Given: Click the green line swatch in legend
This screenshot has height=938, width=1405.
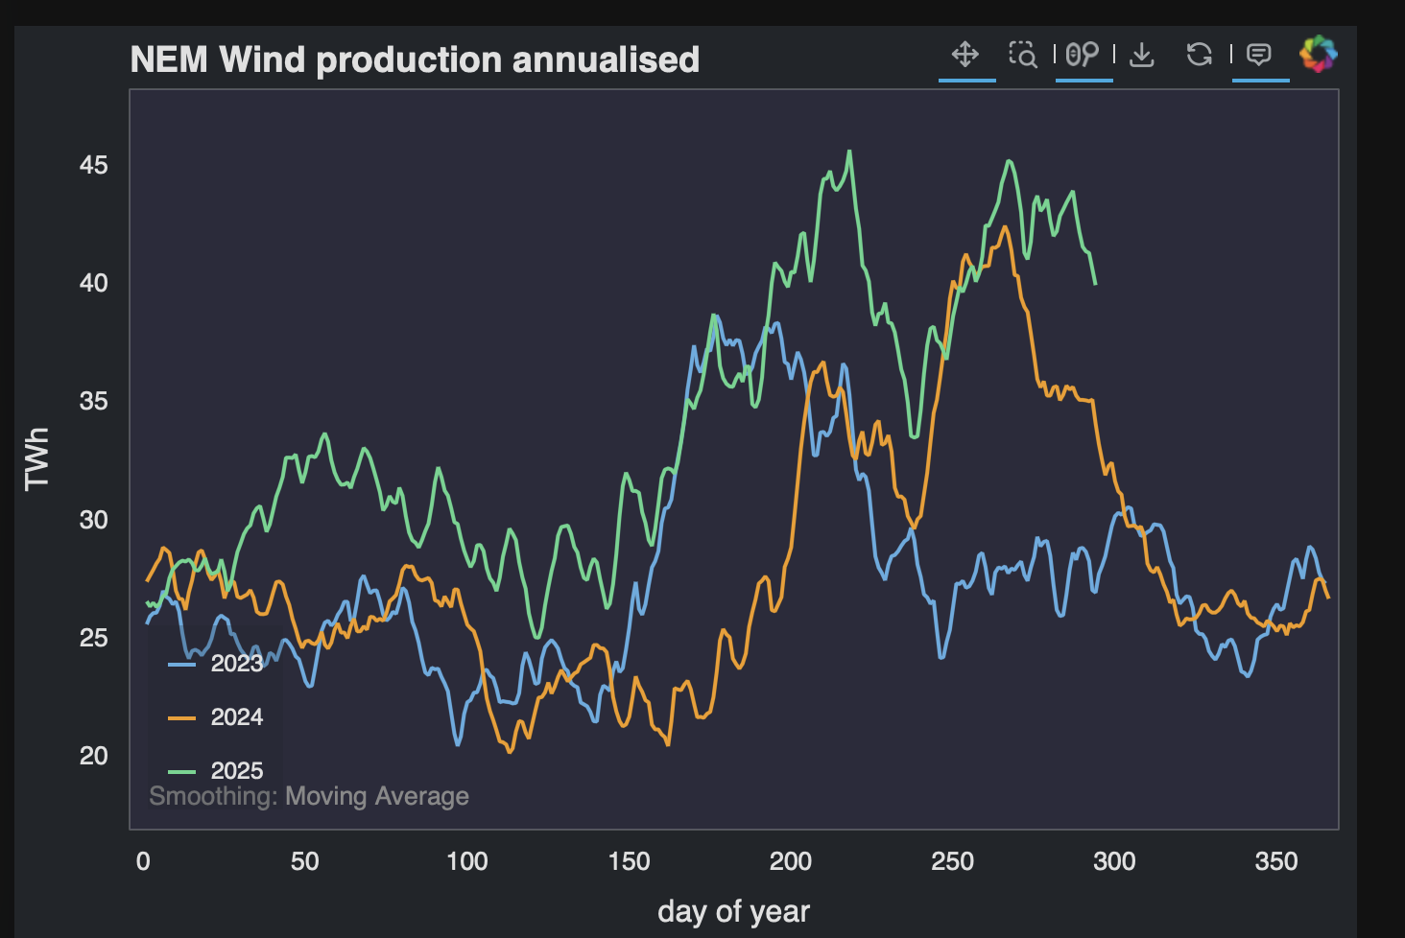Looking at the screenshot, I should (182, 771).
